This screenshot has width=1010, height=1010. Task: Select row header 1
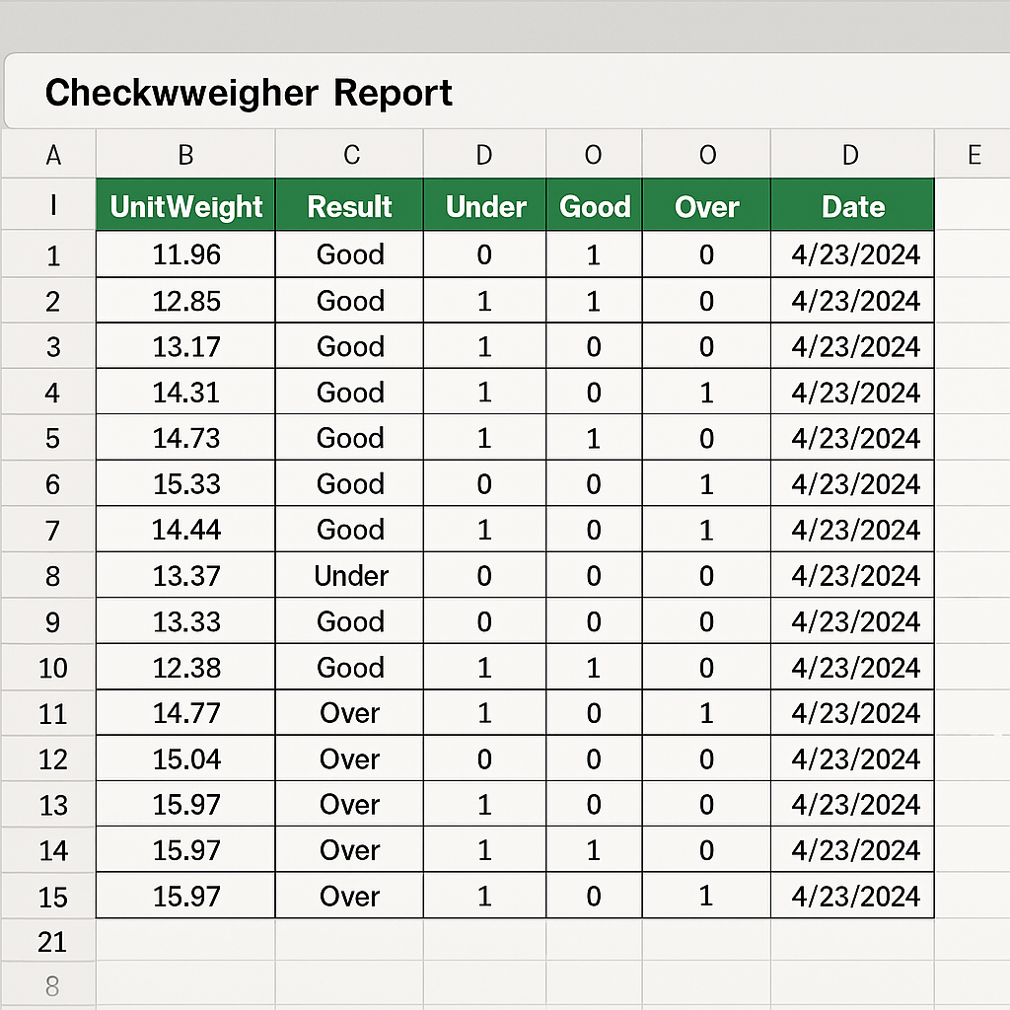tap(49, 255)
